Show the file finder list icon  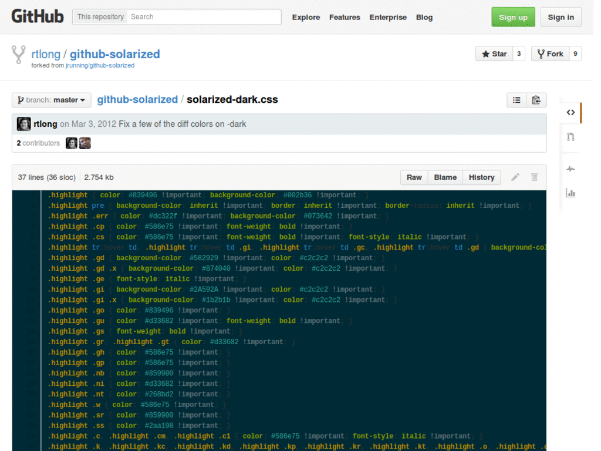tap(516, 100)
